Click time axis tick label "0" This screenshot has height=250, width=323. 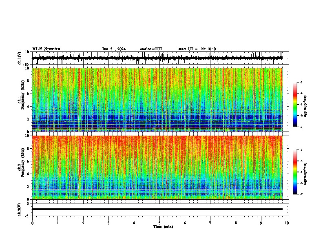coord(32,223)
